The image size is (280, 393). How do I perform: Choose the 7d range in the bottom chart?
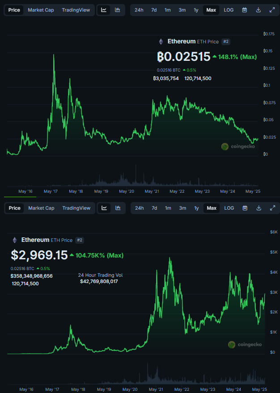coord(154,208)
